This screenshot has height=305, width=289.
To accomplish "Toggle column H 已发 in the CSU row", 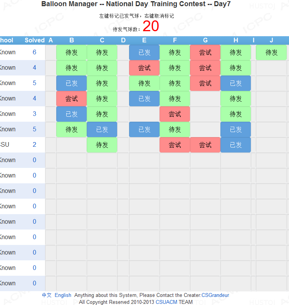I will point(236,145).
